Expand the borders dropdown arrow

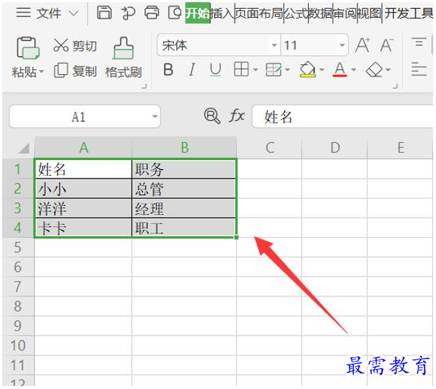point(255,70)
